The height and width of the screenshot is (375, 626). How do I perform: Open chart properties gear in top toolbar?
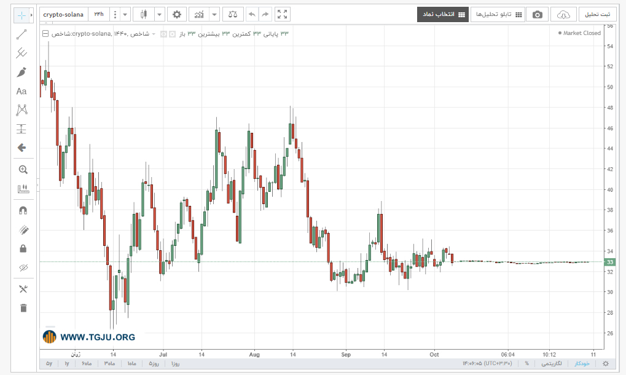coord(176,15)
